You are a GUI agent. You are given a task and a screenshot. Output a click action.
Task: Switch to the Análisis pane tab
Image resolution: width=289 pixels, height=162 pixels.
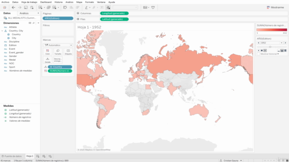[24, 13]
